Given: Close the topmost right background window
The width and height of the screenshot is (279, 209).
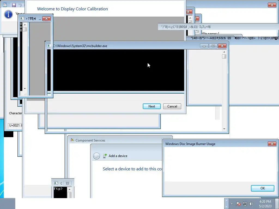Looking at the screenshot, I should (x=272, y=5).
